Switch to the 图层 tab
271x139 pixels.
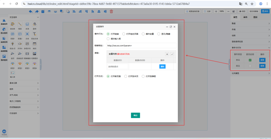pyautogui.click(x=255, y=17)
